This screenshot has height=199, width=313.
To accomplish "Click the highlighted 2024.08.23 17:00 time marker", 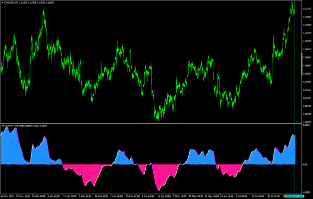I will point(294,196).
